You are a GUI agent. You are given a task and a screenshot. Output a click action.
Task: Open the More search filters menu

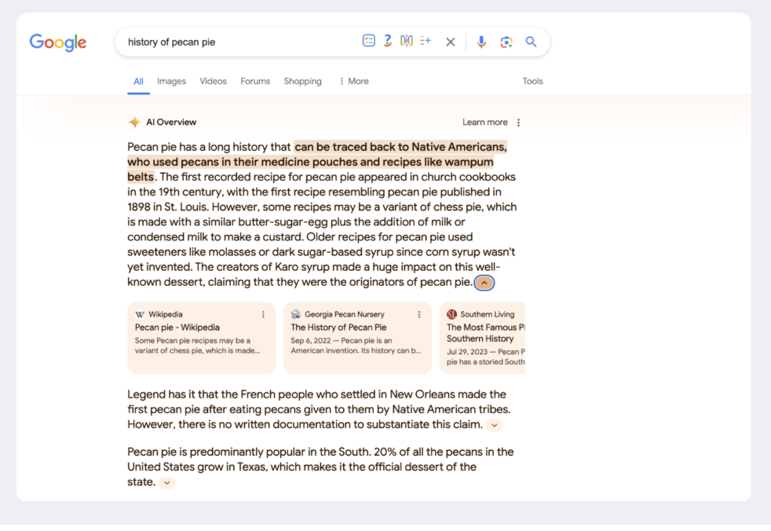(x=354, y=81)
